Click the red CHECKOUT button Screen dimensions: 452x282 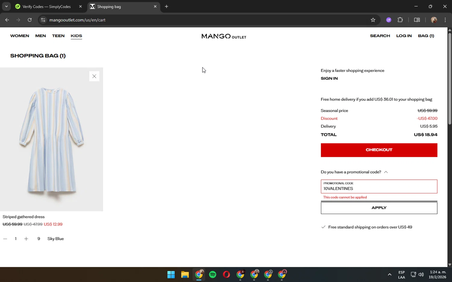(x=379, y=150)
